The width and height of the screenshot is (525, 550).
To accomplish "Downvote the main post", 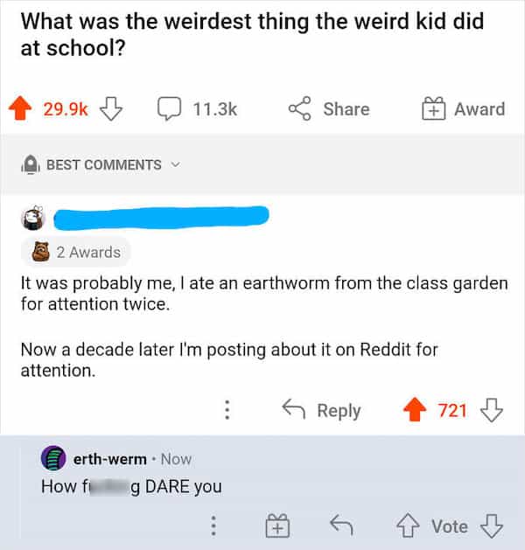I will [x=110, y=109].
